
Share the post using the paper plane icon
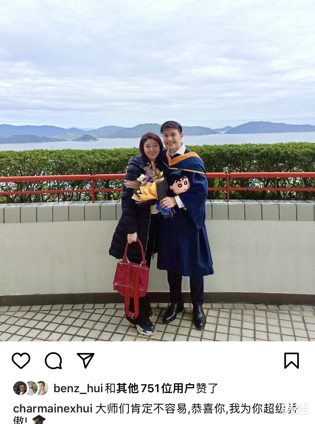[86, 360]
